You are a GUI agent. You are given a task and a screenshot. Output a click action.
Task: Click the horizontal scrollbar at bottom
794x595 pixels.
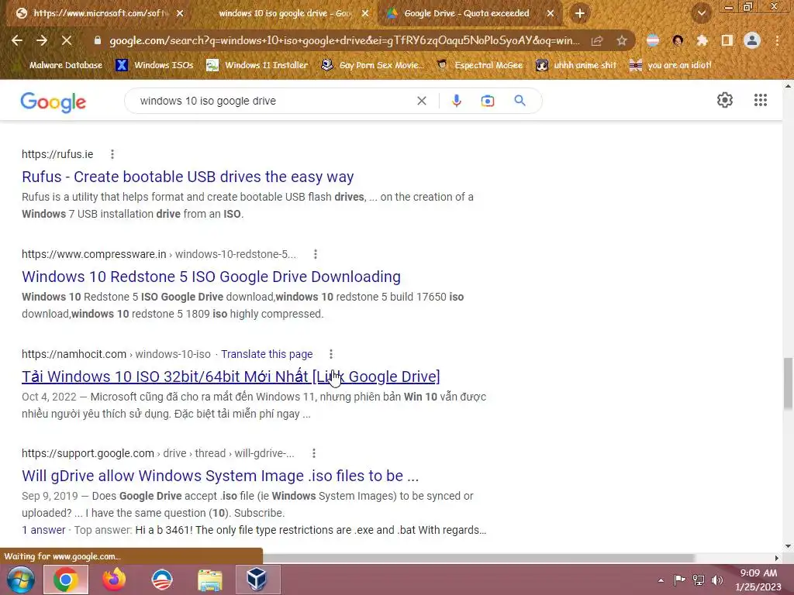478,558
